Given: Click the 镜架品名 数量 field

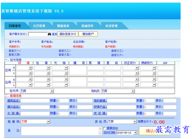Looking at the screenshot, I should point(63,101).
